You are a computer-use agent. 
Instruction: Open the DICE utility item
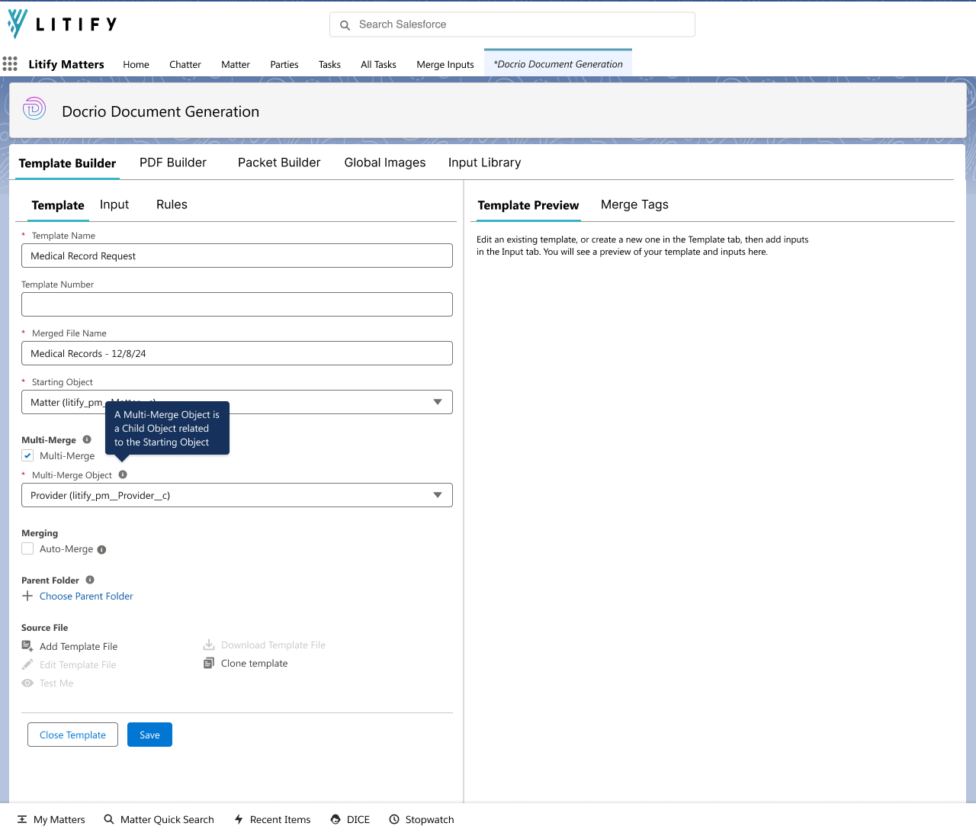(350, 819)
